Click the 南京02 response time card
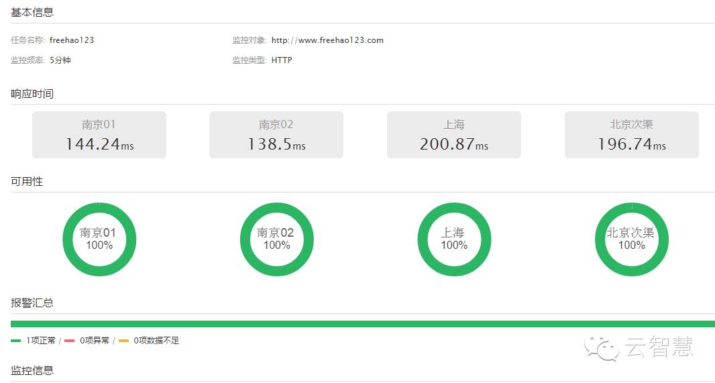 (276, 135)
